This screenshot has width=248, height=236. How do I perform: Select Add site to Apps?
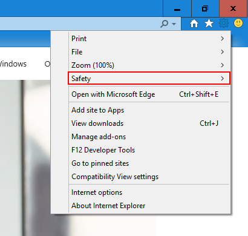149,110
